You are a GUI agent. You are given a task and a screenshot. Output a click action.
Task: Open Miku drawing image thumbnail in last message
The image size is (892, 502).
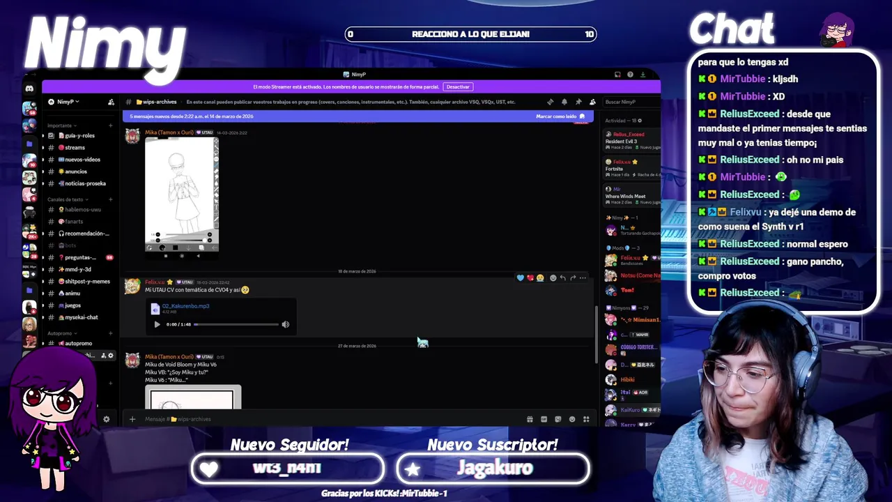coord(193,397)
